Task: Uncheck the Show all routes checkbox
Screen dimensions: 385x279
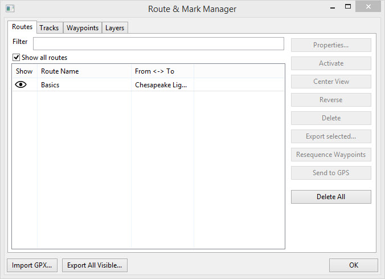Action: 17,58
